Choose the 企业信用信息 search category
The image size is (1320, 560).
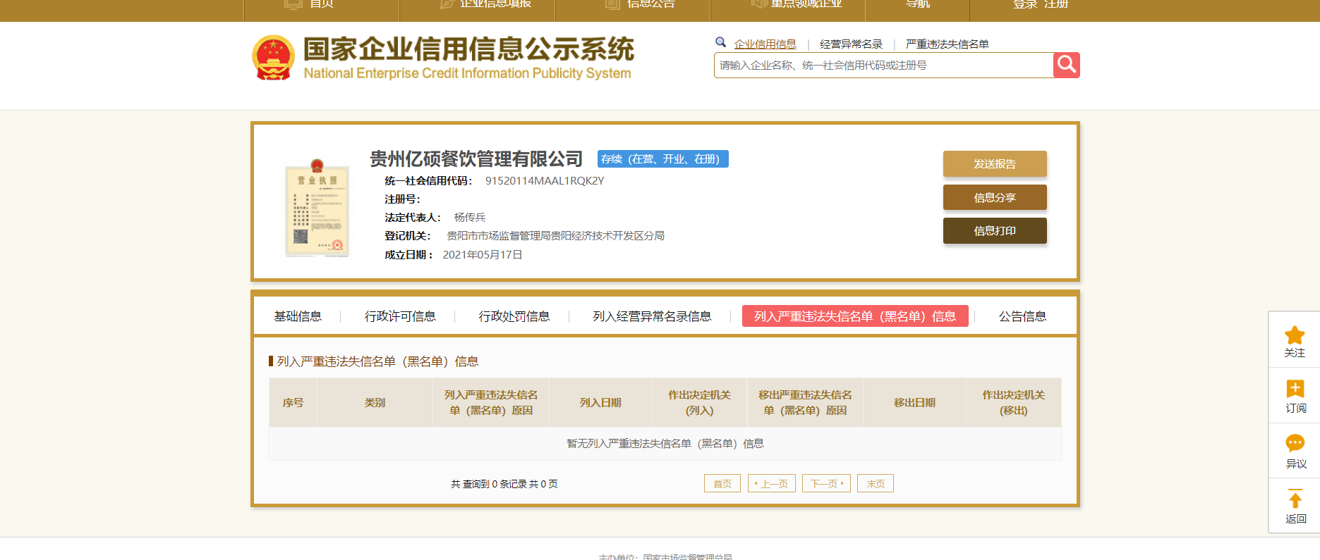765,44
